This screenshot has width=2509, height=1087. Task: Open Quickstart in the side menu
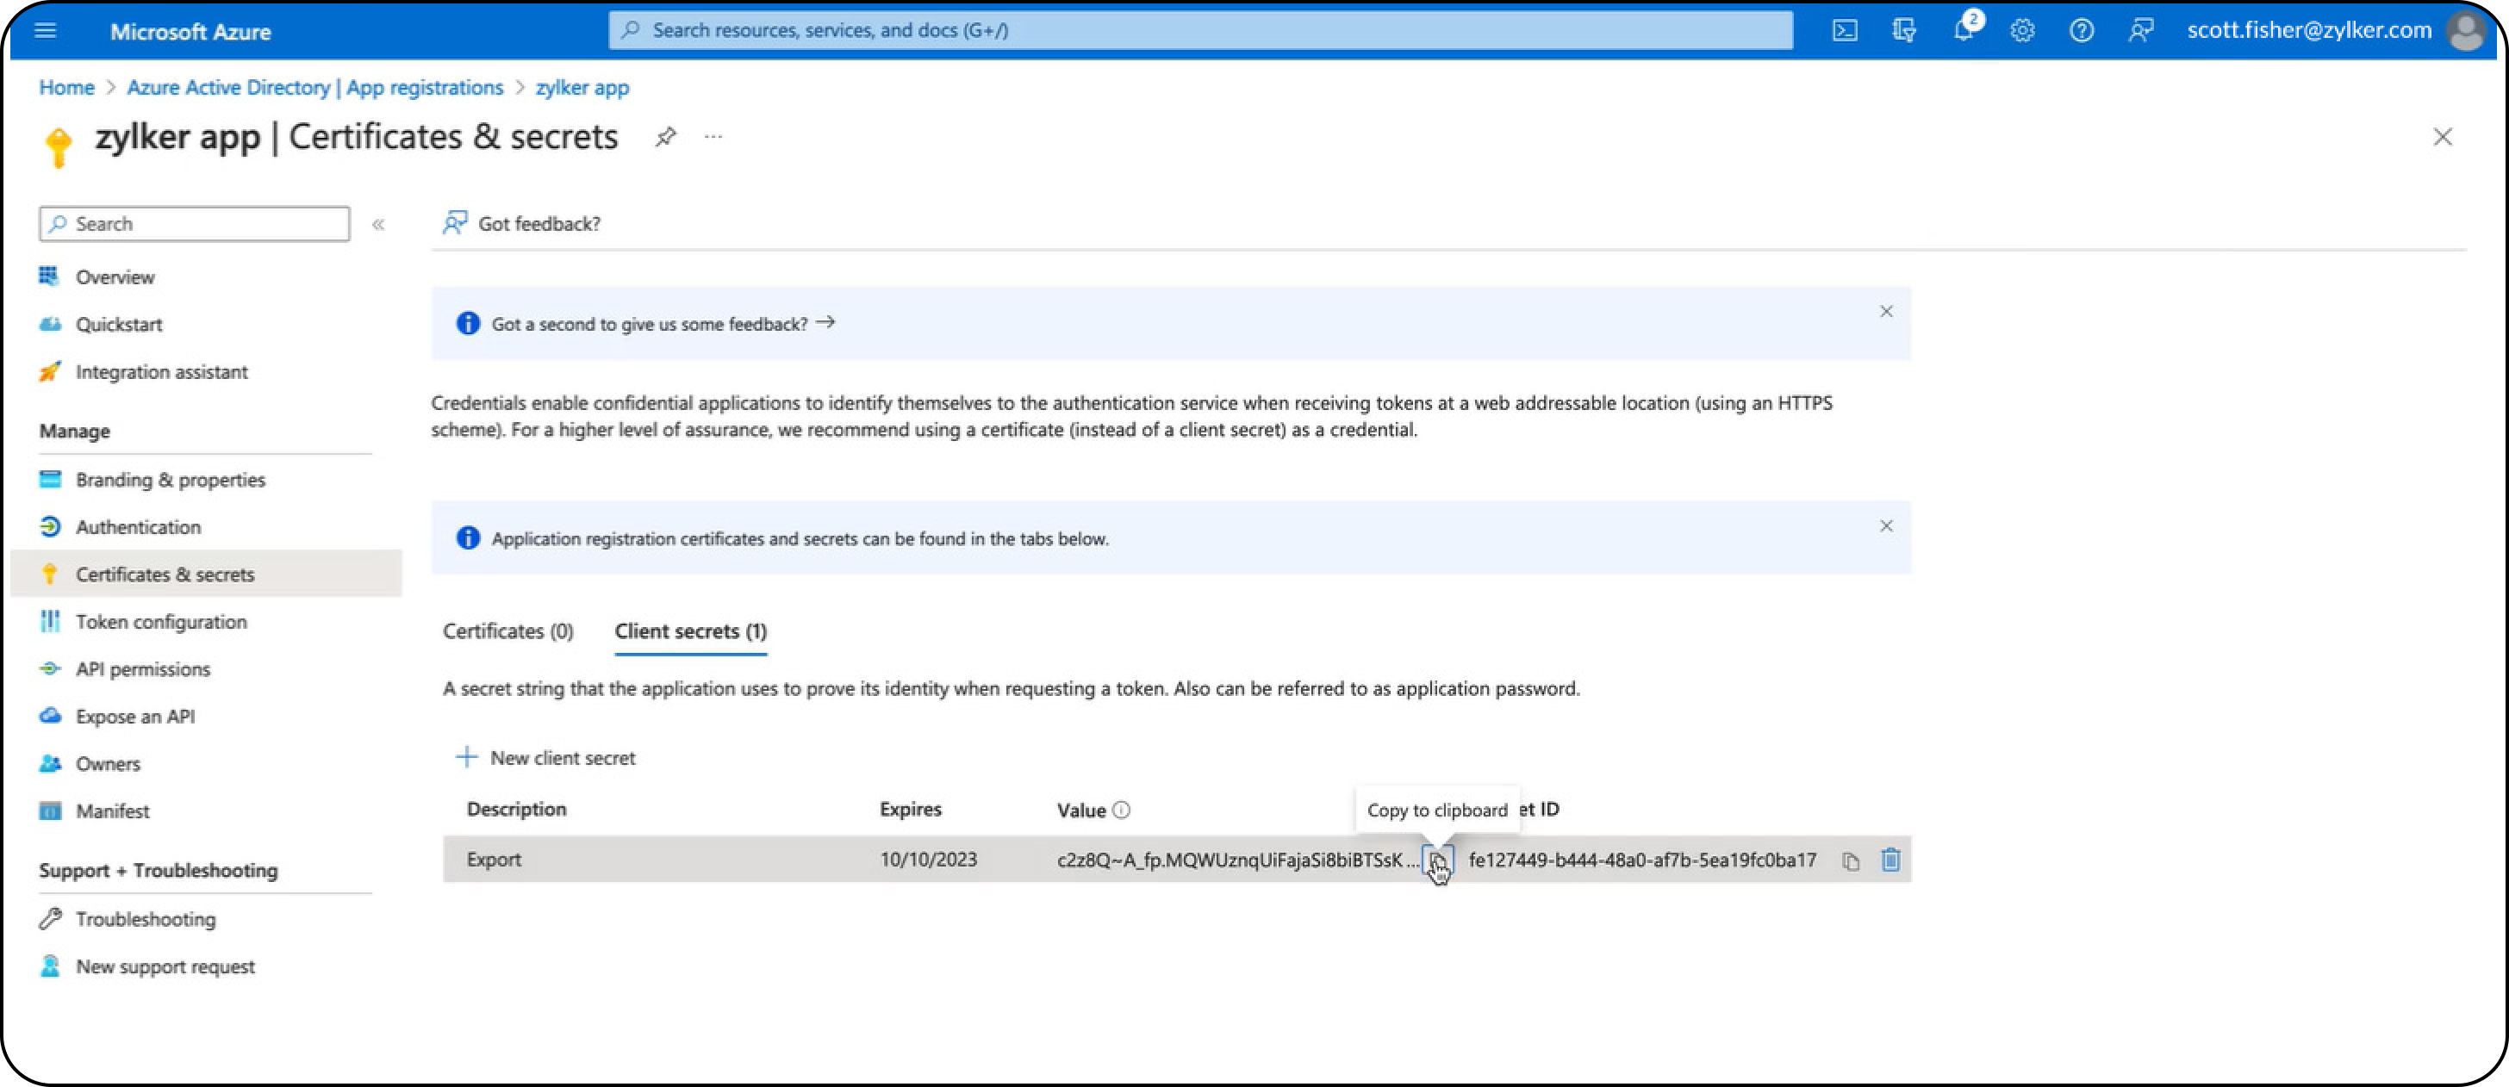120,325
